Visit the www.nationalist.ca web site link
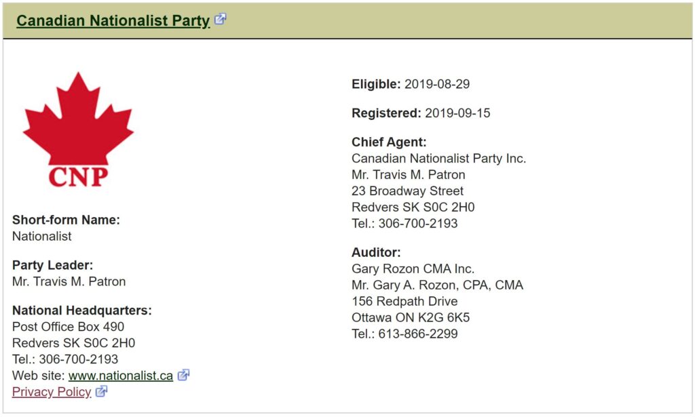This screenshot has height=417, width=695. pyautogui.click(x=121, y=376)
